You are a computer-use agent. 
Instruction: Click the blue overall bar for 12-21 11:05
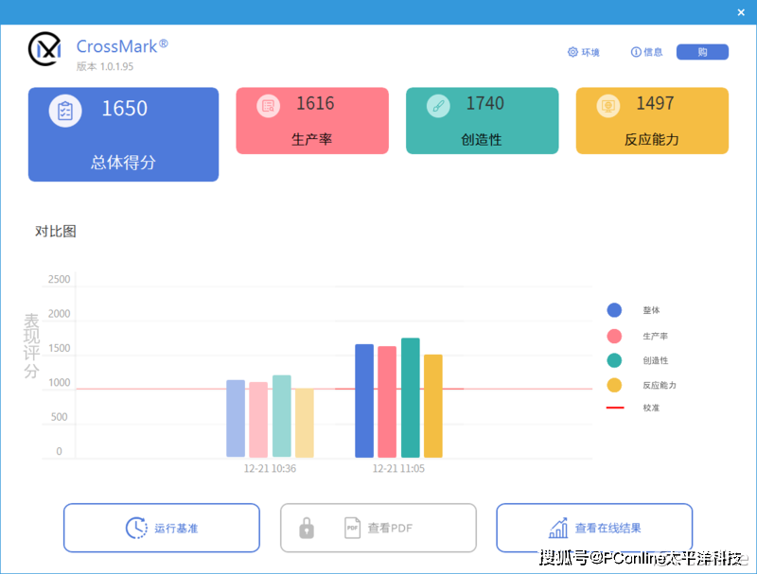tap(364, 401)
